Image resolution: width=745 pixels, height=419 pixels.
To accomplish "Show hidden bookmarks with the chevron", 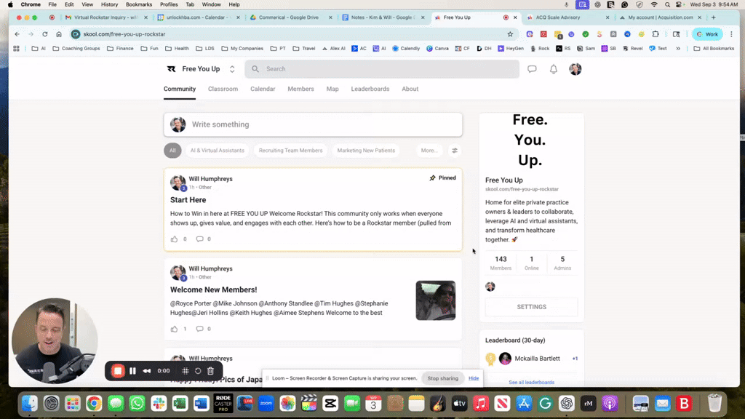I will click(x=678, y=49).
